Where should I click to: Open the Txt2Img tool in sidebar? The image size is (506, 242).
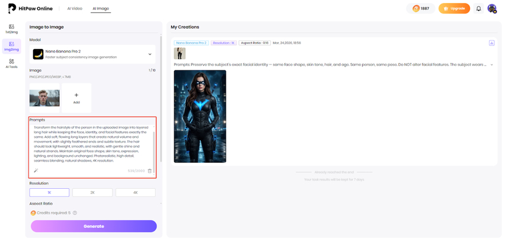click(x=11, y=28)
